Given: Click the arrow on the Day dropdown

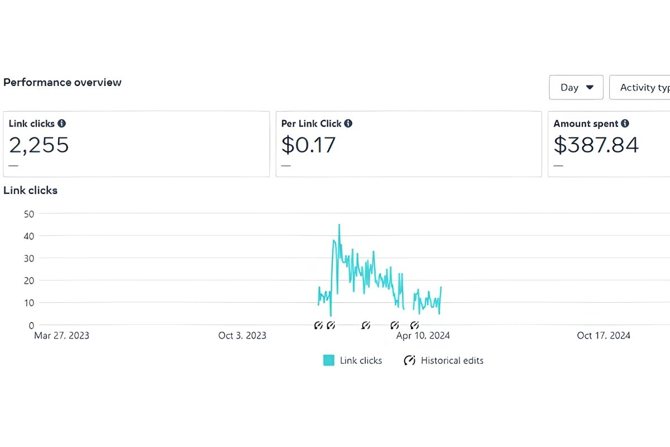Looking at the screenshot, I should [590, 87].
